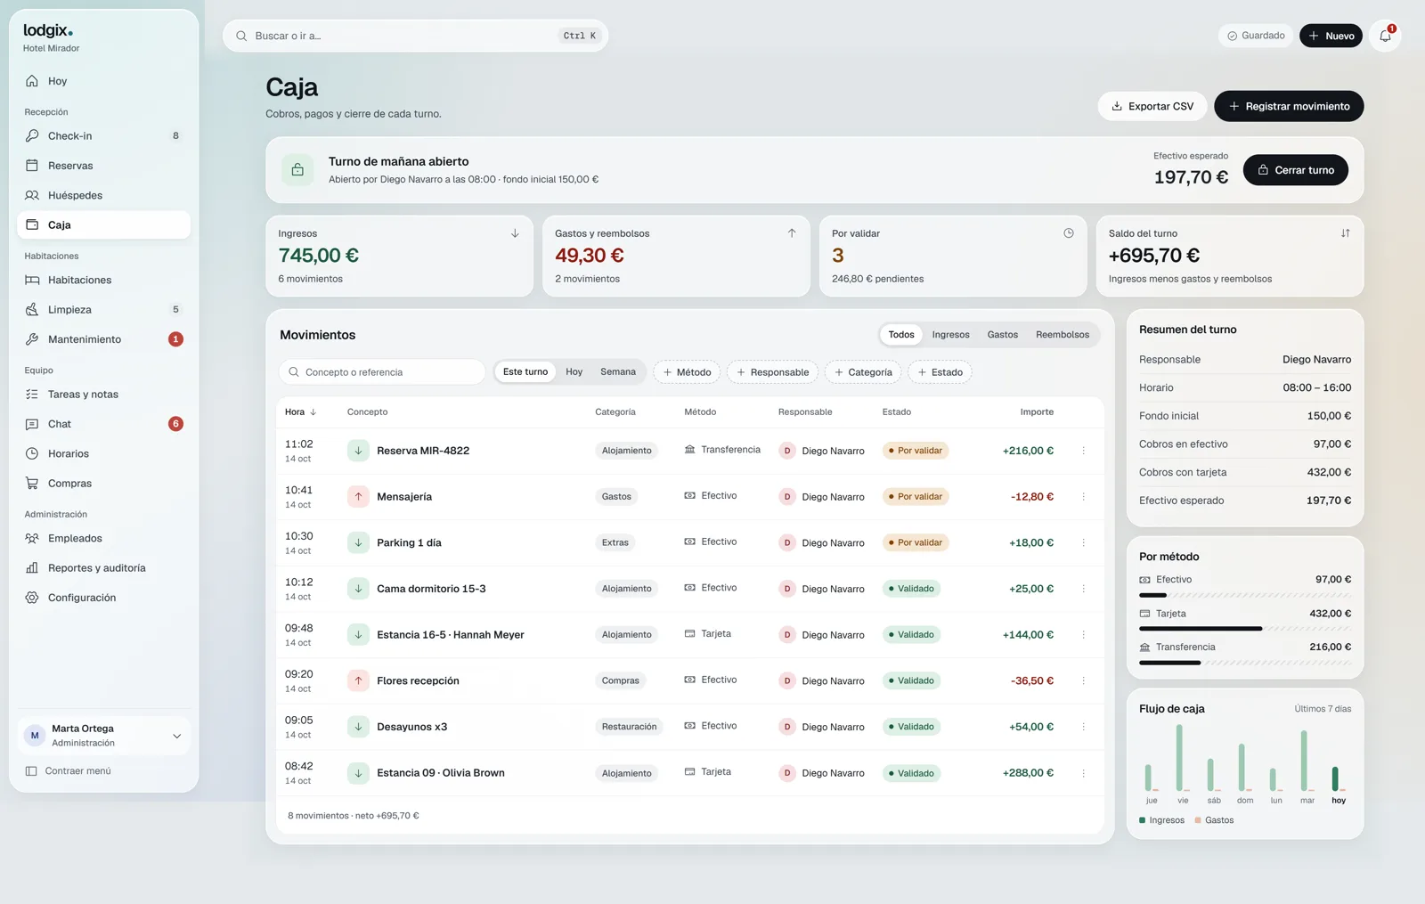The height and width of the screenshot is (904, 1425).
Task: Switch to the Ingresos tab
Action: (x=950, y=335)
